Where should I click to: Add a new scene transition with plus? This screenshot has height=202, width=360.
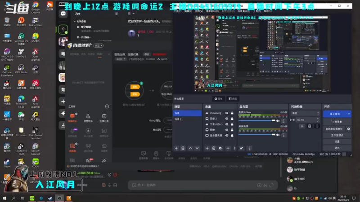302,126
